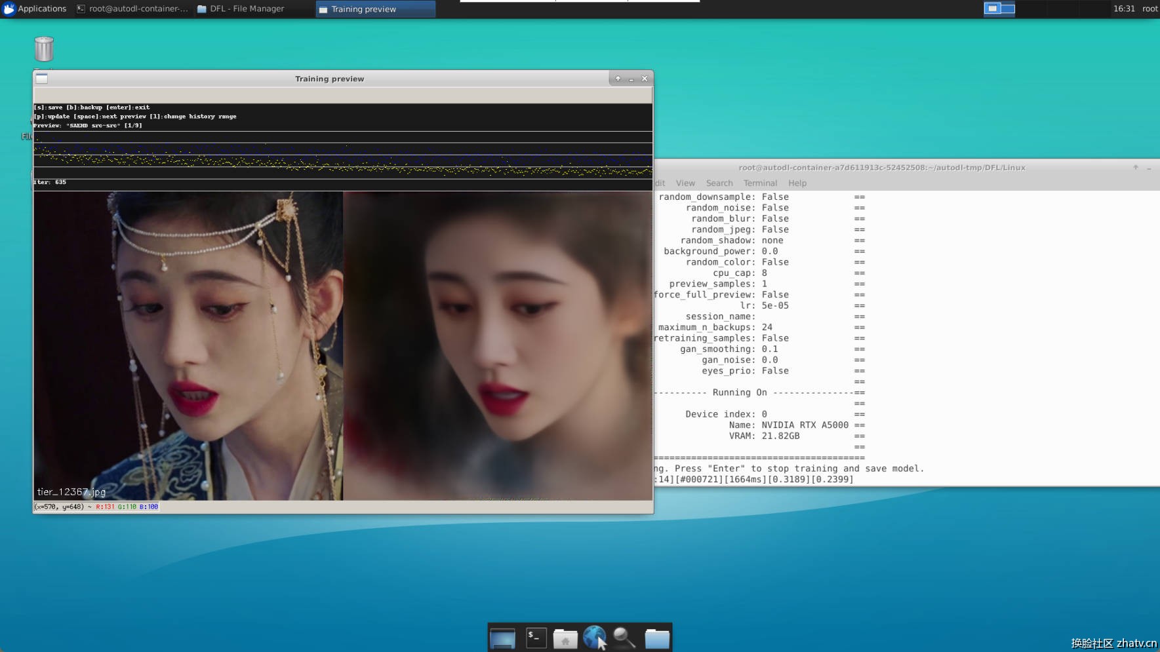Open the Application Finder magnifier in dock
Viewport: 1160px width, 652px height.
tap(624, 638)
